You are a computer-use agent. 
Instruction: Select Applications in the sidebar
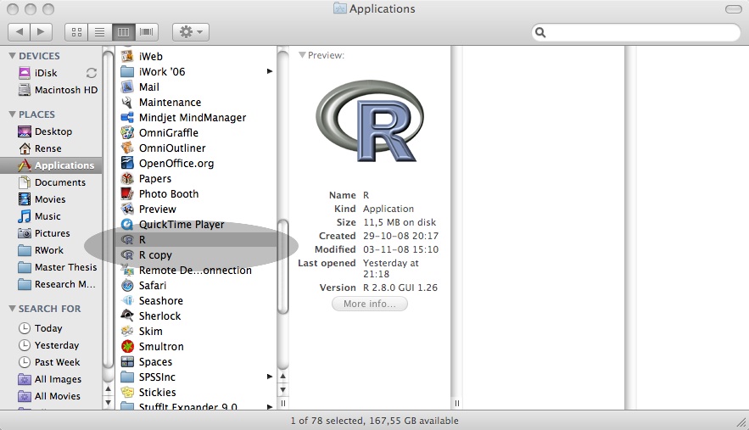(52, 165)
